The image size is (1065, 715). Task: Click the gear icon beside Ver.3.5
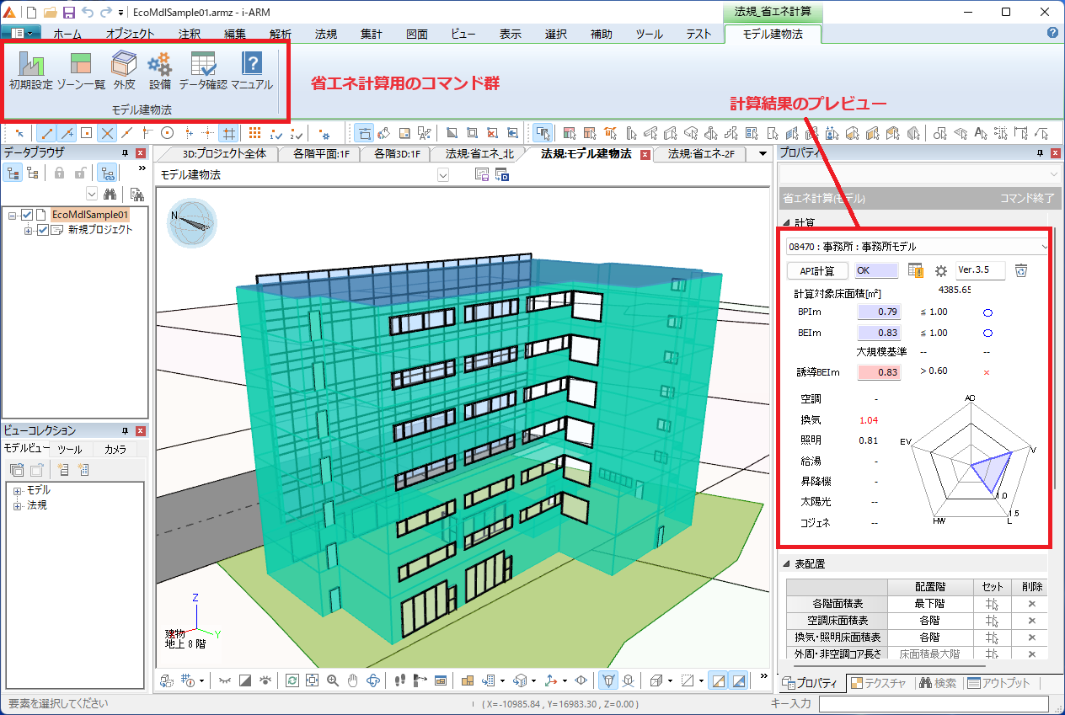[941, 271]
